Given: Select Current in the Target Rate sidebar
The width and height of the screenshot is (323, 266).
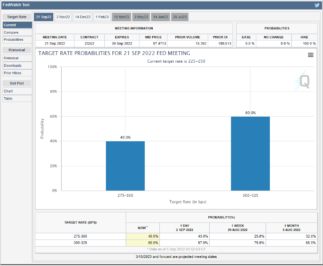Looking at the screenshot, I should pyautogui.click(x=17, y=25).
